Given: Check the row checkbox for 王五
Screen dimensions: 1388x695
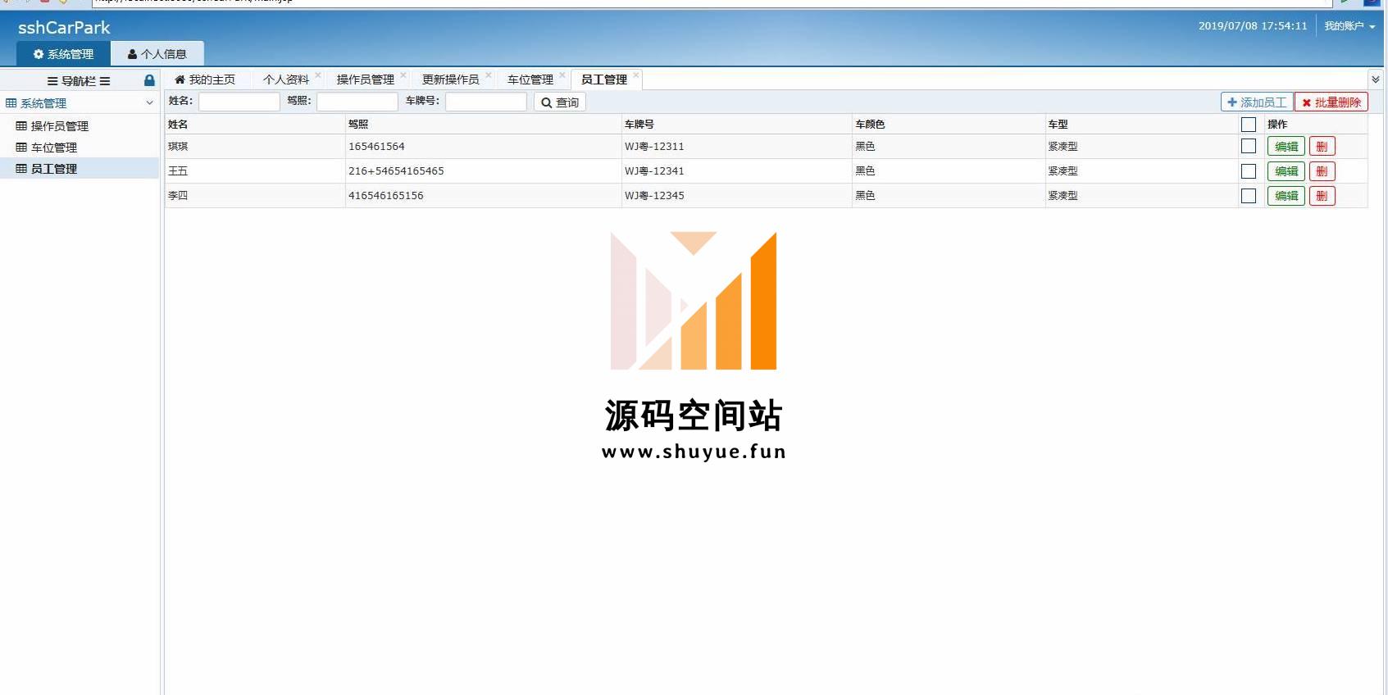Looking at the screenshot, I should [1249, 170].
